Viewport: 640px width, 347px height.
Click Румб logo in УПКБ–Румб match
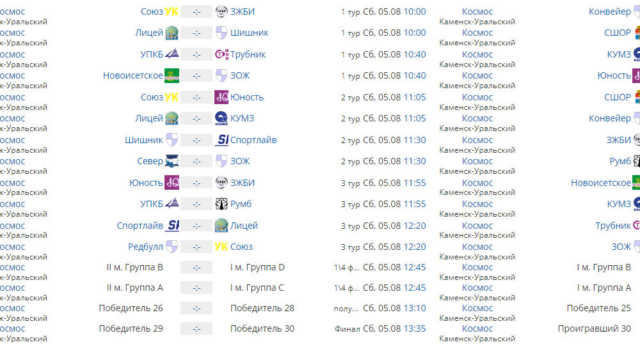click(x=221, y=204)
